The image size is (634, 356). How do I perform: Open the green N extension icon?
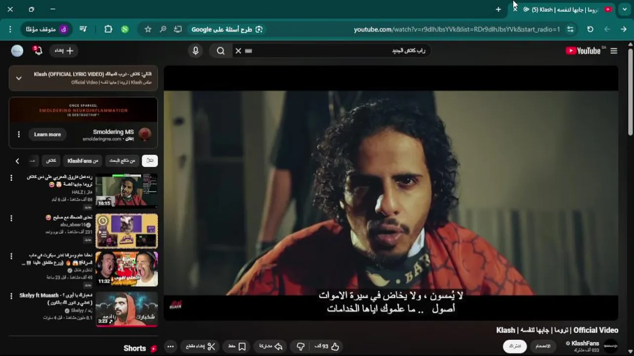[x=125, y=30]
